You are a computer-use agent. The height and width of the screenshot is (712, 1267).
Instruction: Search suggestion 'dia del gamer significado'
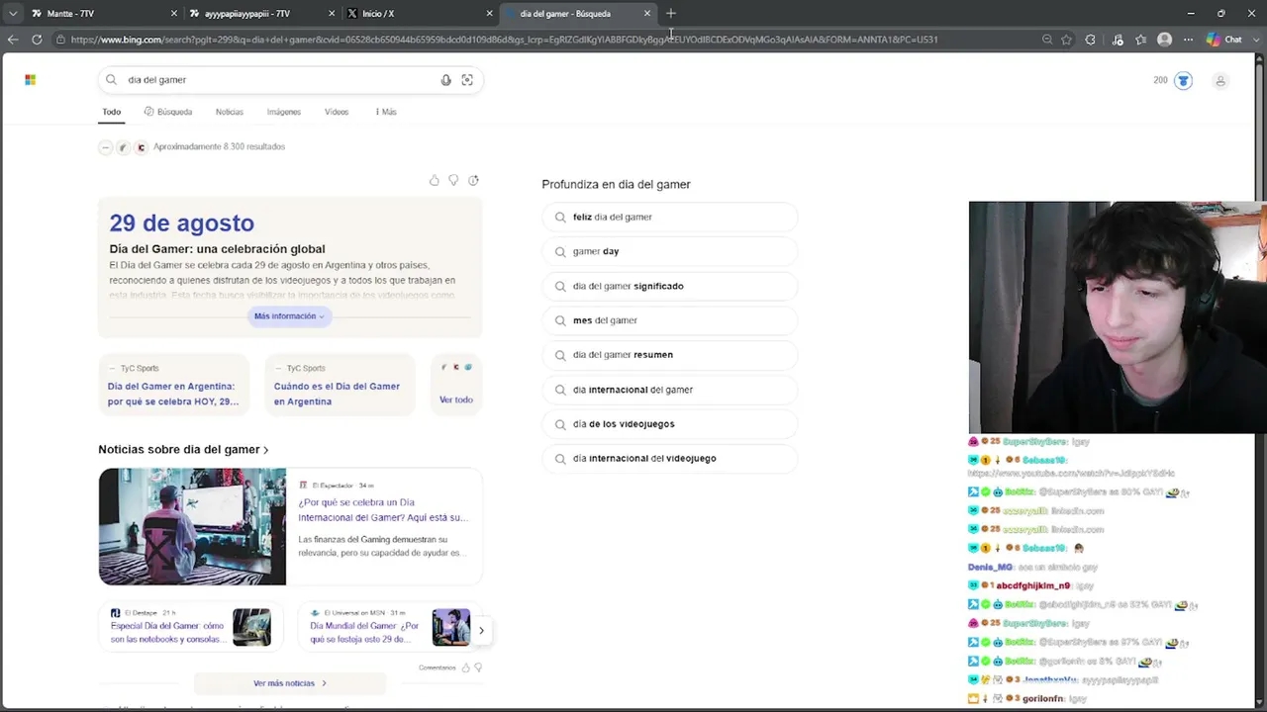pyautogui.click(x=669, y=286)
